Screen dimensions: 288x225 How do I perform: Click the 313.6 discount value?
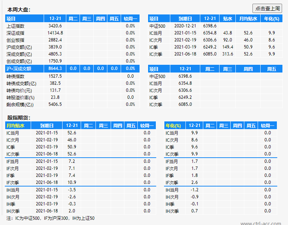[228, 54]
